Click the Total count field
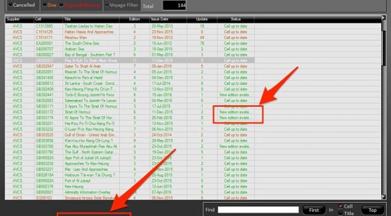This screenshot has height=216, width=391. click(175, 5)
